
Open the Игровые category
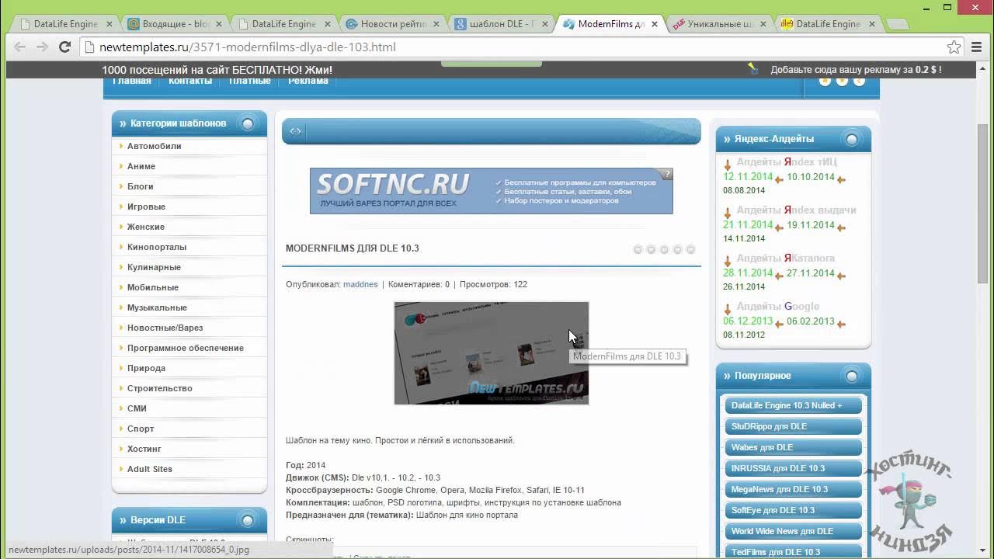tap(146, 207)
